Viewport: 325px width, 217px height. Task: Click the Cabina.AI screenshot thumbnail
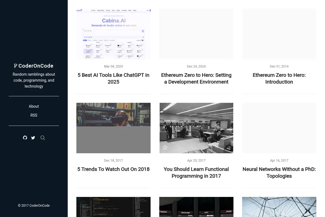[113, 34]
